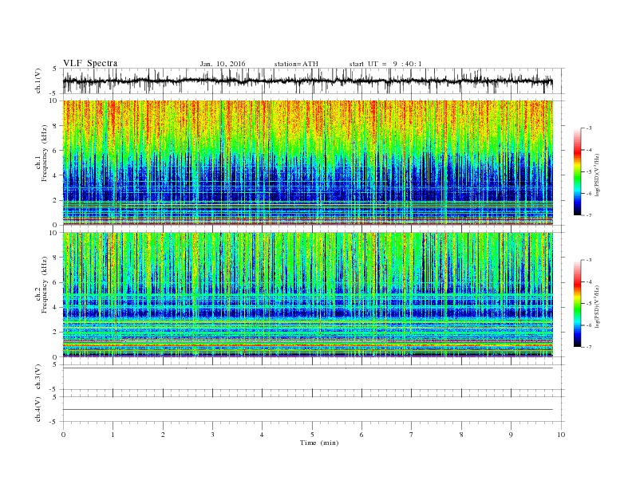Click time axis tick label "2"

coord(163,435)
